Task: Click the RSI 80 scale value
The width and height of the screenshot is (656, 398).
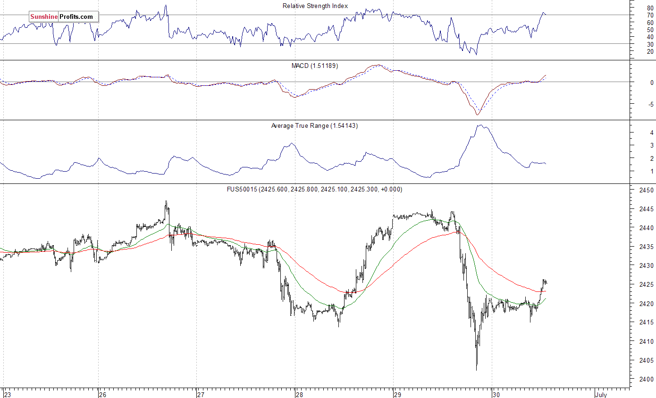Action: 650,8
